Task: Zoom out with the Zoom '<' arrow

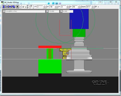Action: pos(92,7)
